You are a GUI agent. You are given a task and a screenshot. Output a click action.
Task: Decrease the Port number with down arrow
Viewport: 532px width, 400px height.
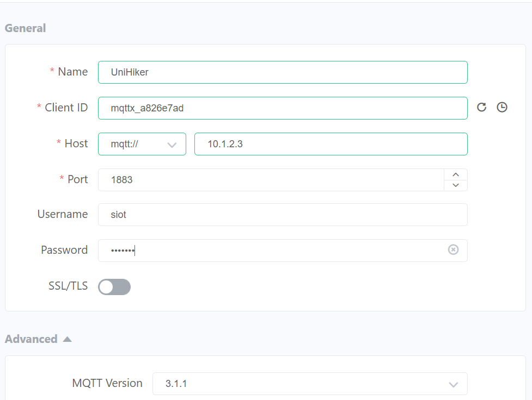tap(456, 185)
